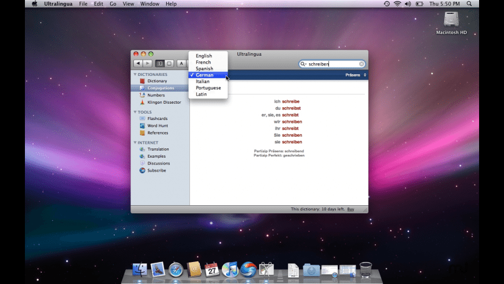Viewport: 504px width, 284px height.
Task: Open Klingon Dissector in sidebar
Action: [x=164, y=102]
